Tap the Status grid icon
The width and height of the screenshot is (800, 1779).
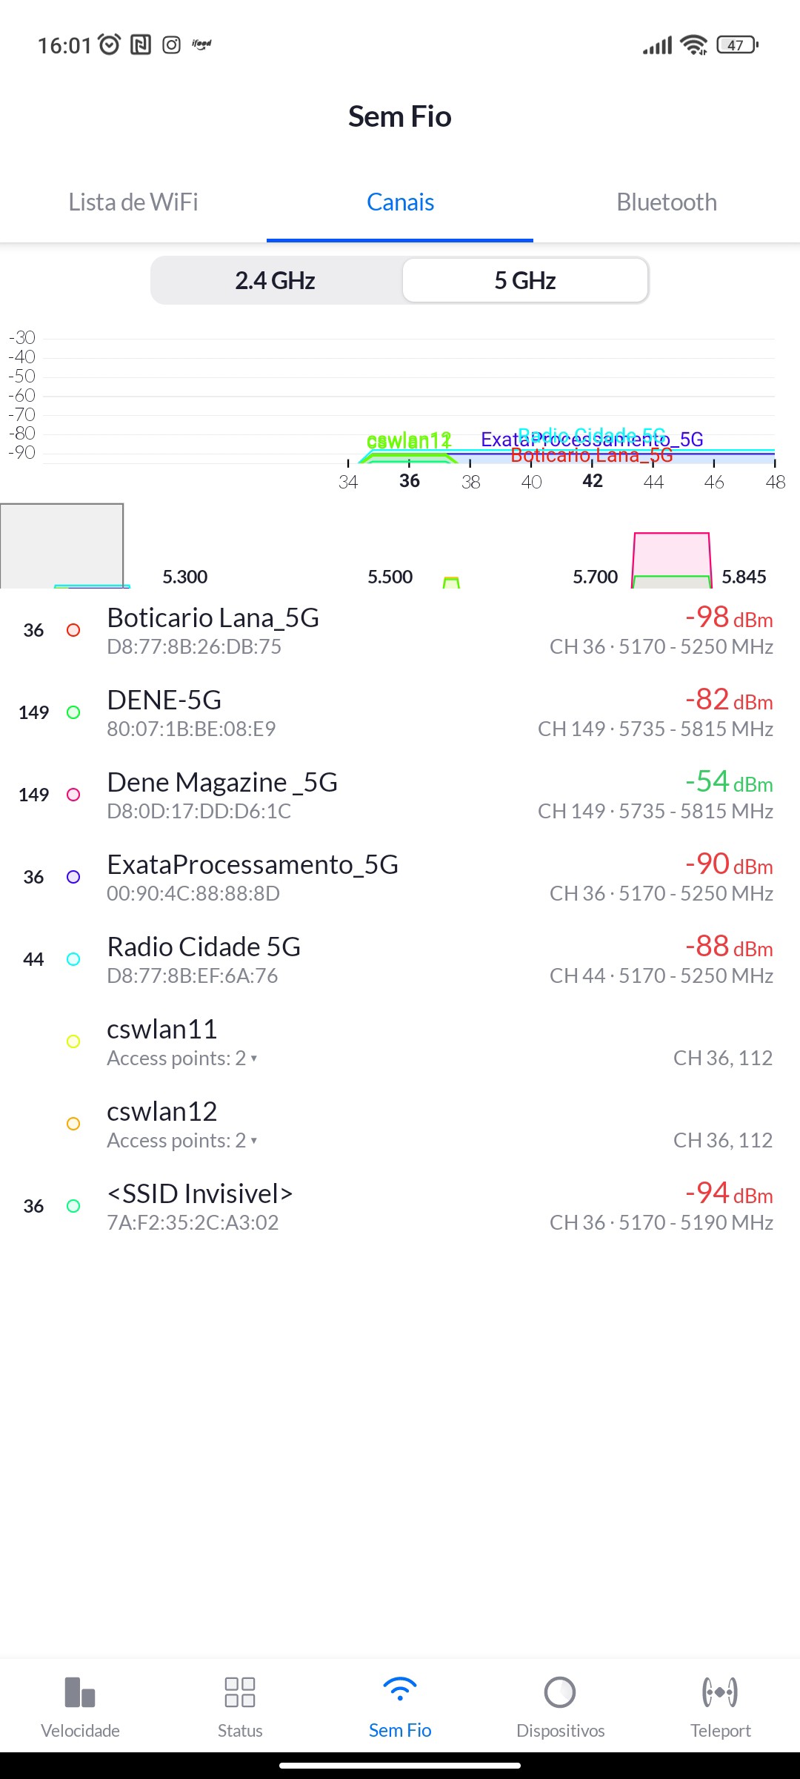(x=240, y=1692)
